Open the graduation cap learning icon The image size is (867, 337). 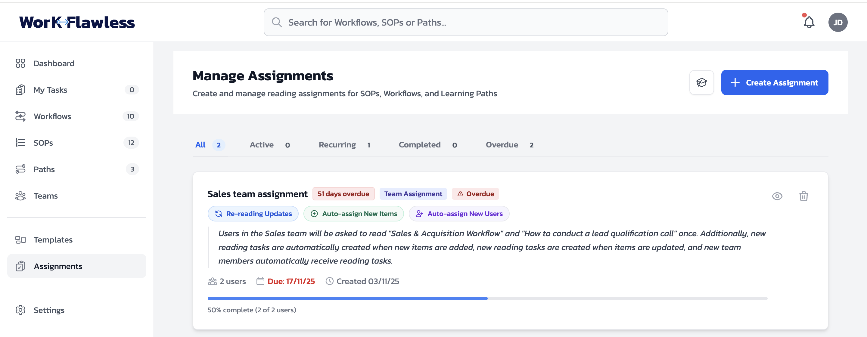click(702, 82)
